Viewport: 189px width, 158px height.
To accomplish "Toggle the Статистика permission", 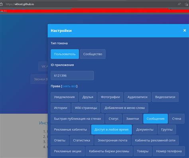I will (x=81, y=141).
